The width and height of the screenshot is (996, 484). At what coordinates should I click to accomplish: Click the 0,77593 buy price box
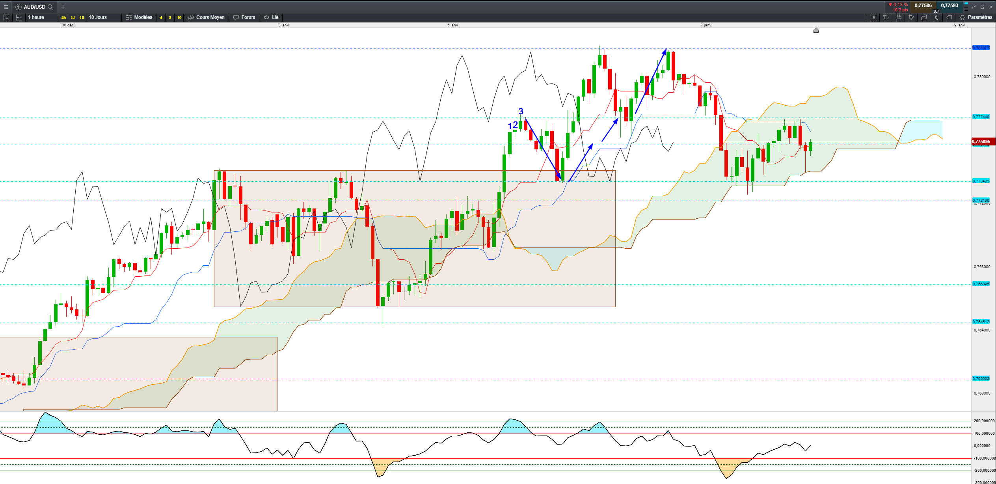[949, 6]
